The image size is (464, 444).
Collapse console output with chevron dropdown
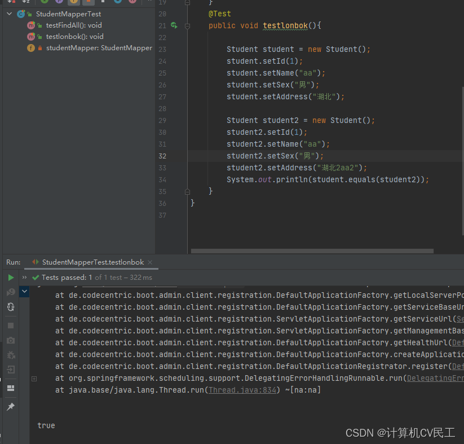tap(24, 292)
